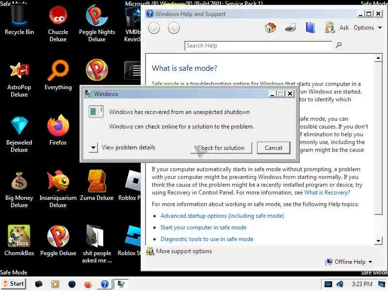Image resolution: width=388 pixels, height=291 pixels.
Task: Open the What is Recovery? link
Action: (x=327, y=193)
